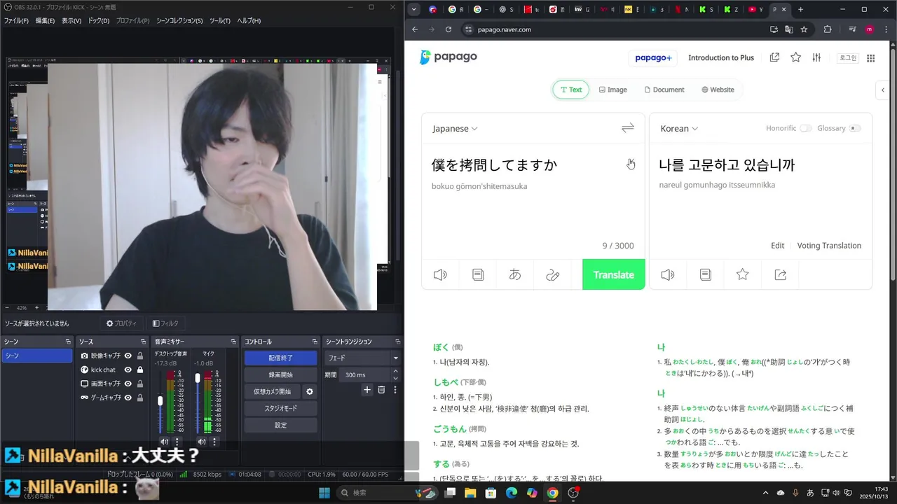Click the Papago logo
897x504 pixels.
448,57
